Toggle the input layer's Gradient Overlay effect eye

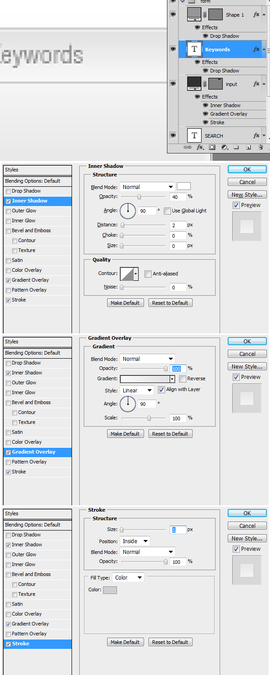click(206, 114)
